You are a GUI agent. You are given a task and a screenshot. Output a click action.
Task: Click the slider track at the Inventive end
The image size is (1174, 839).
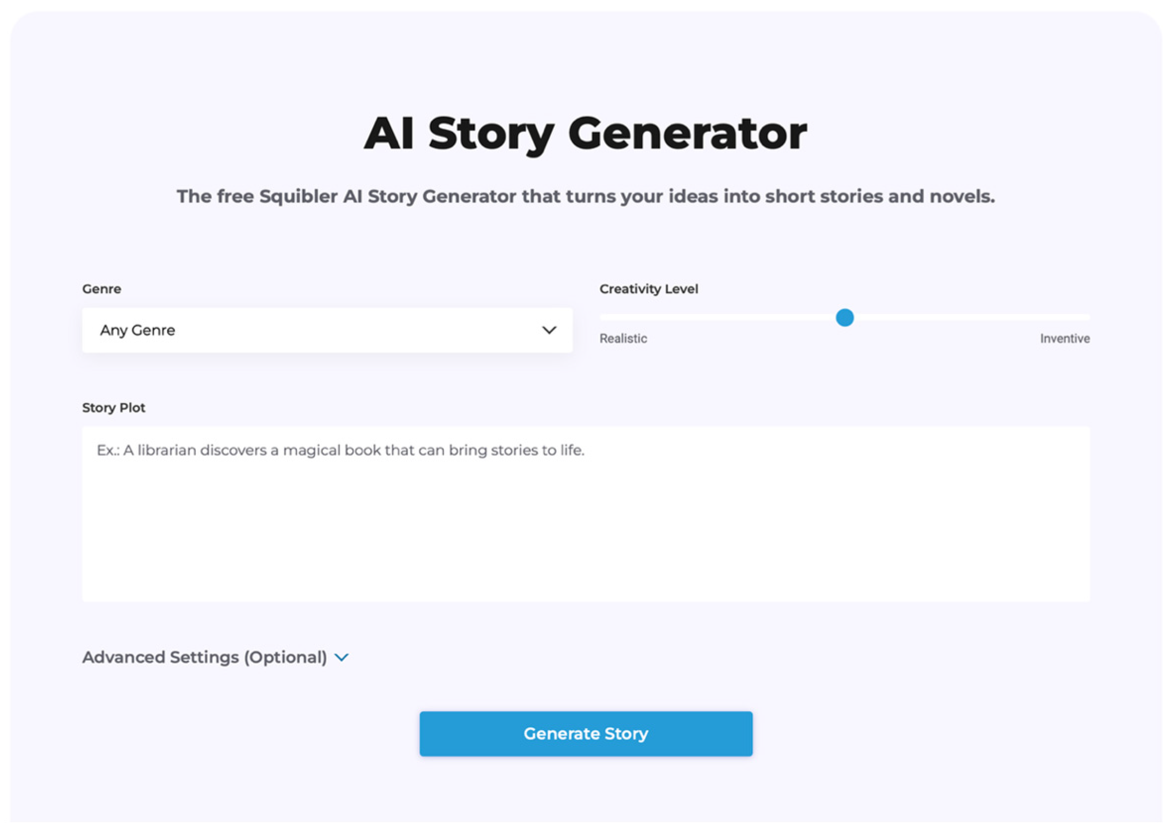click(1085, 317)
